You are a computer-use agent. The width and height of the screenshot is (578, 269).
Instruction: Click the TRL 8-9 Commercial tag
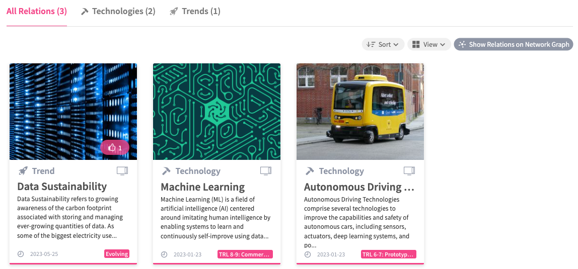pos(245,254)
